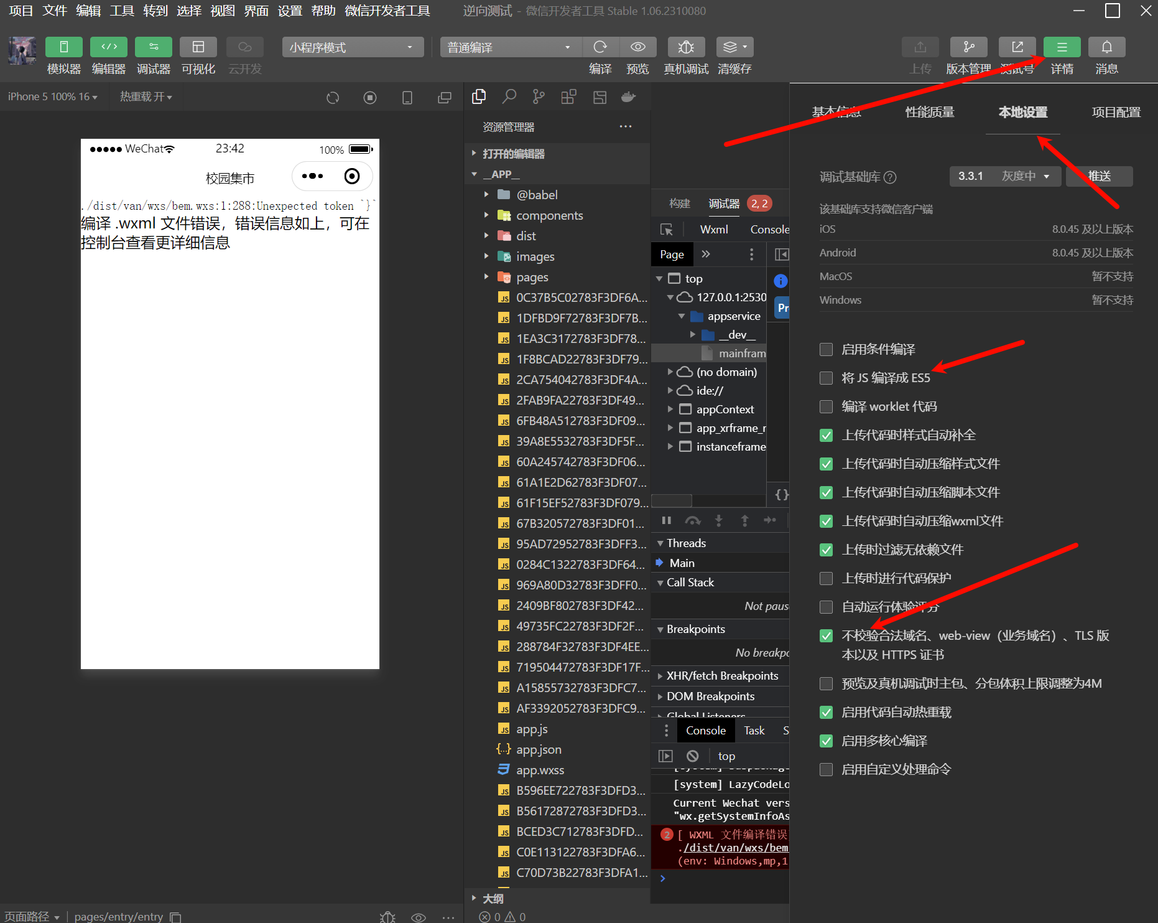Viewport: 1158px width, 923px height.
Task: Open the 设置 (Settings) menu
Action: pos(290,11)
